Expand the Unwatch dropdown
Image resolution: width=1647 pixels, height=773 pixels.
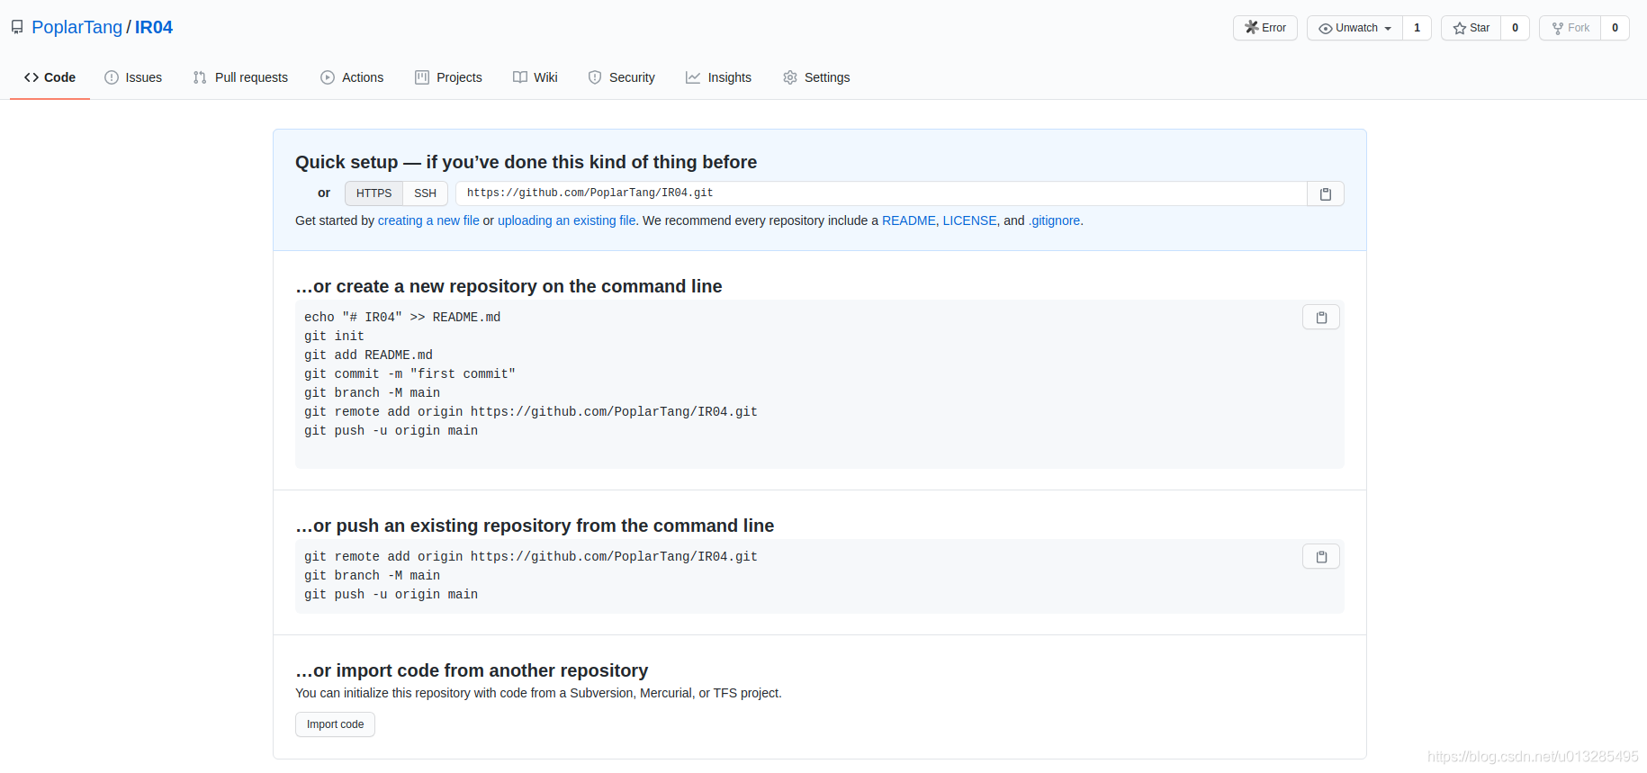(x=1354, y=28)
